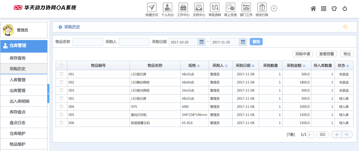Screen dimensions: 359x151
Task: Click the 导出 export button
Action: [x=347, y=54]
